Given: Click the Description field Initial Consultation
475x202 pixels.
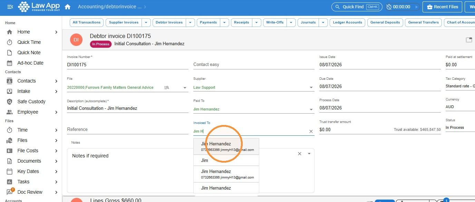Looking at the screenshot, I should coord(128,108).
